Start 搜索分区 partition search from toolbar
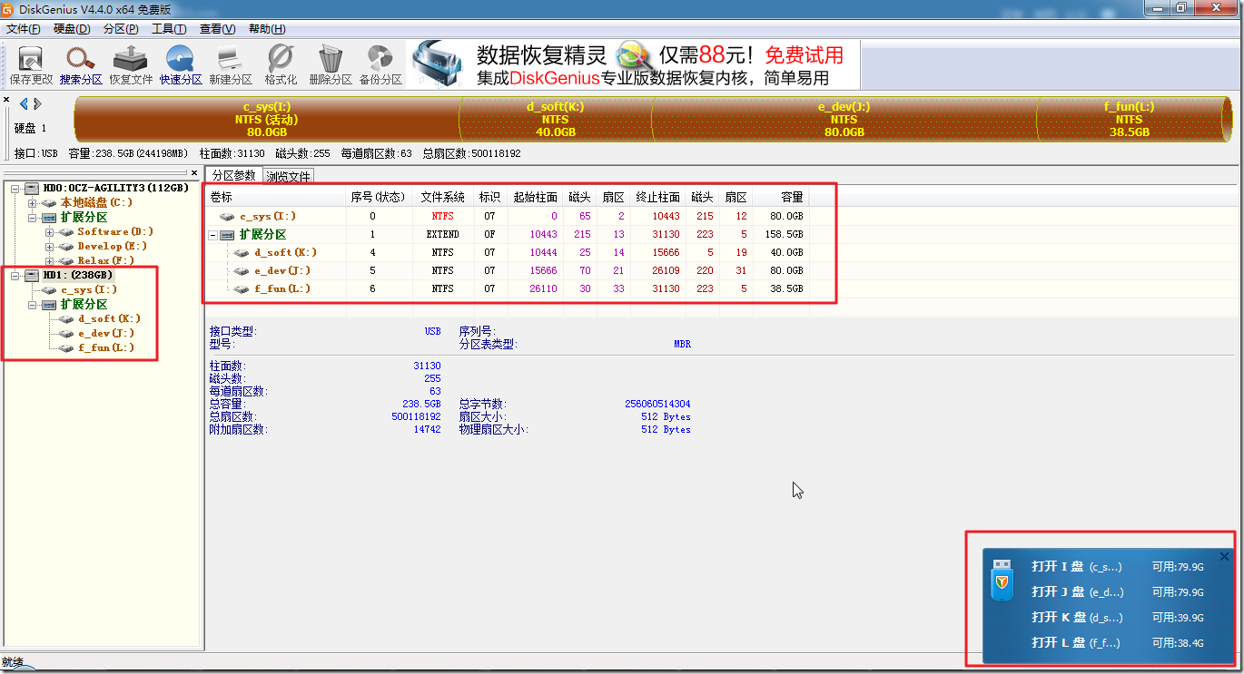1244x674 pixels. 81,65
